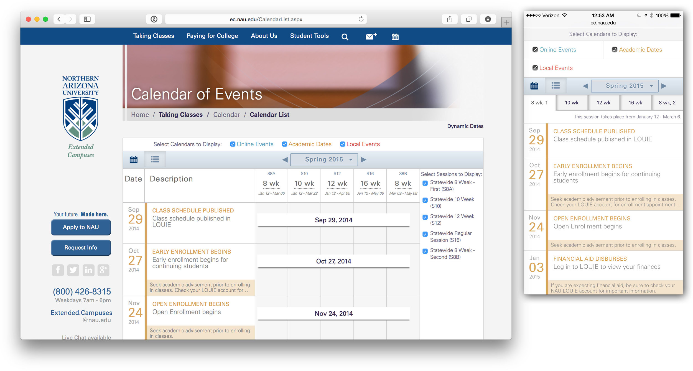The image size is (693, 371).
Task: Click the Request Info button
Action: (81, 248)
